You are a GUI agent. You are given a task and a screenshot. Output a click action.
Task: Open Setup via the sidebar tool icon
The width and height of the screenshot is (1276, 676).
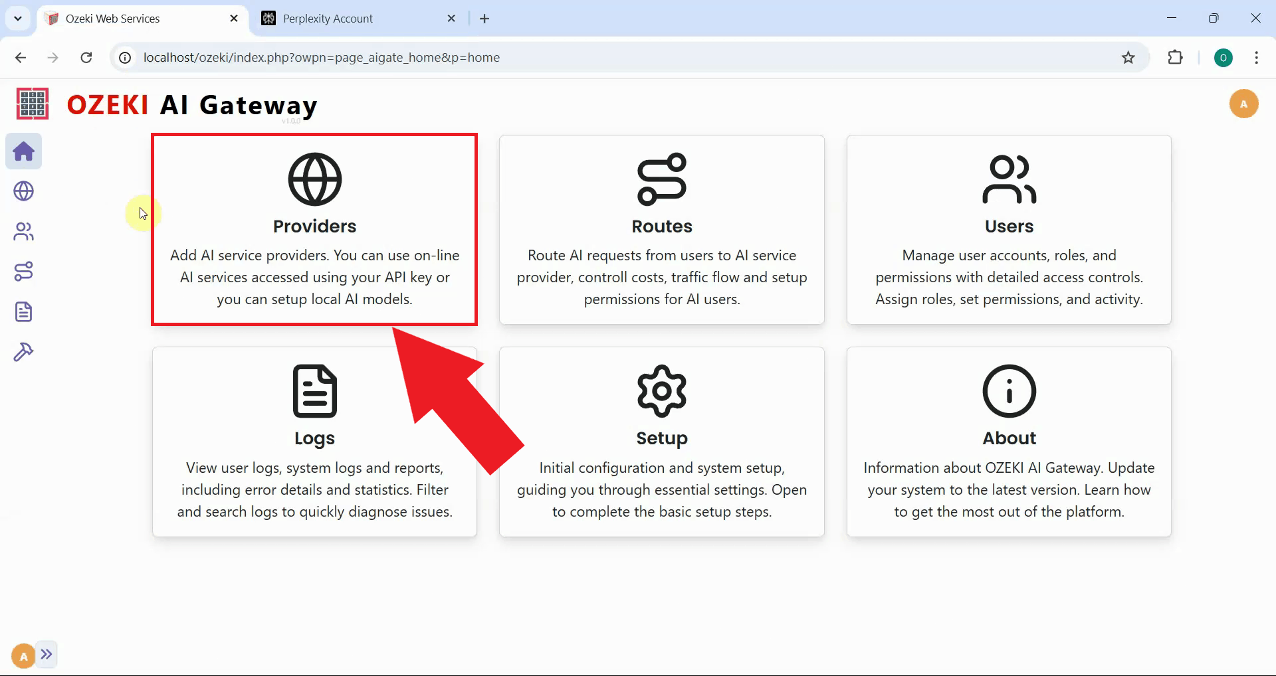pyautogui.click(x=23, y=351)
